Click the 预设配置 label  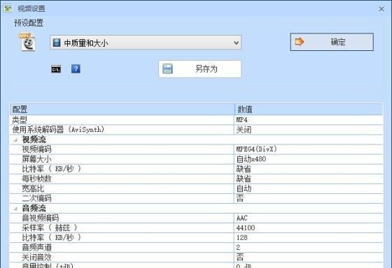29,23
